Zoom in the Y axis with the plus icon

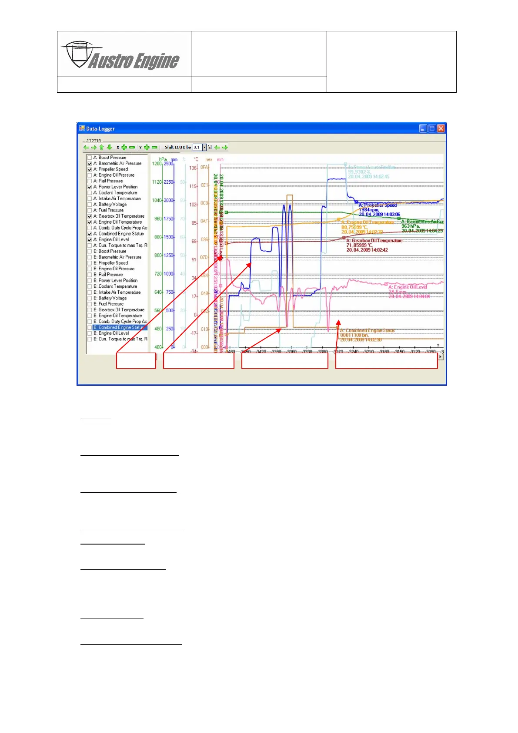coord(147,148)
